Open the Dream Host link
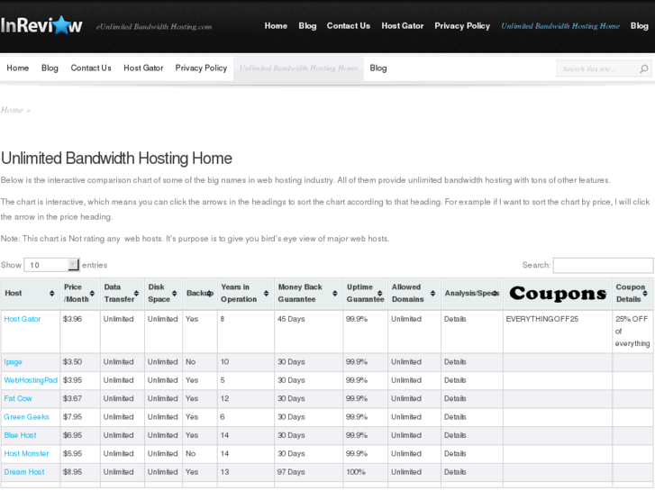This screenshot has width=655, height=491. [24, 472]
